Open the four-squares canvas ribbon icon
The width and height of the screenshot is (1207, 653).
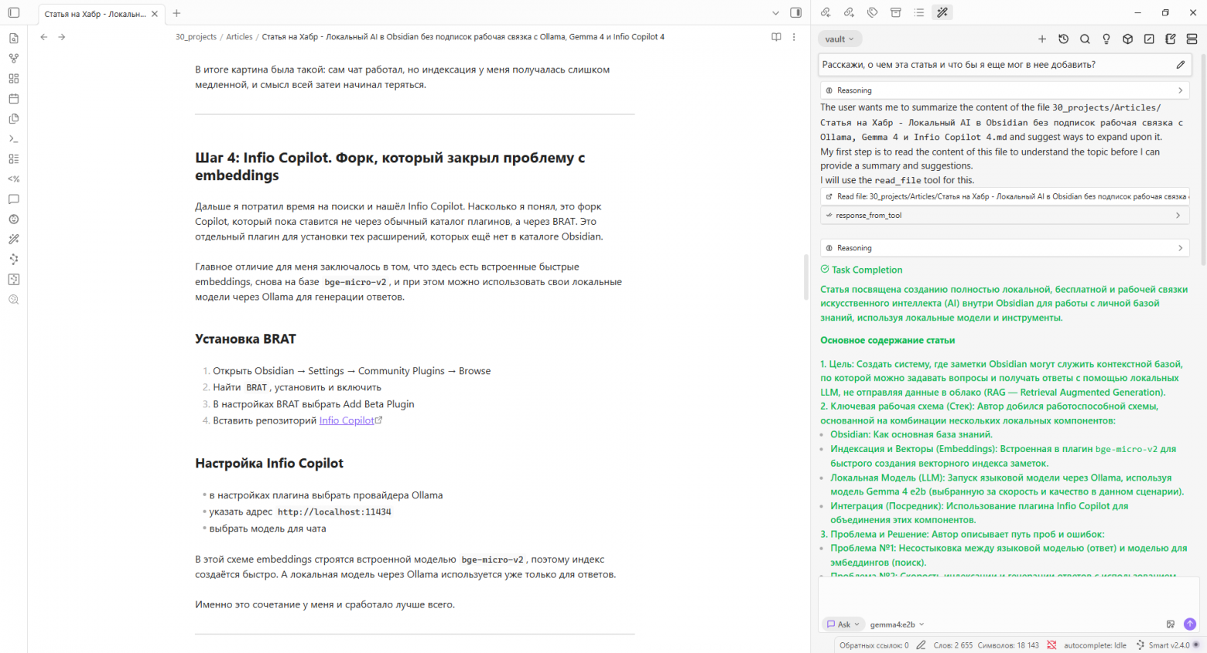(x=14, y=79)
